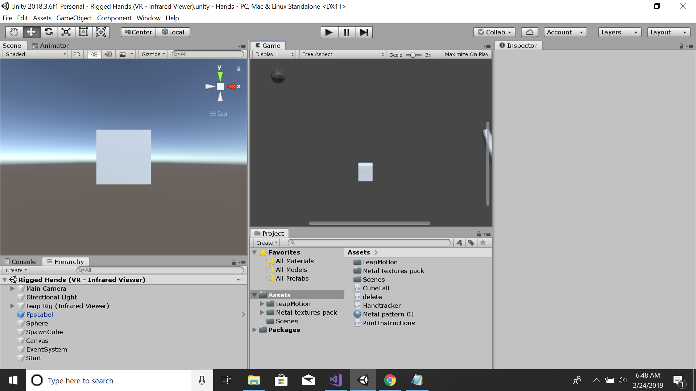Switch to the Console tab
Screen dimensions: 696x391
click(x=20, y=262)
